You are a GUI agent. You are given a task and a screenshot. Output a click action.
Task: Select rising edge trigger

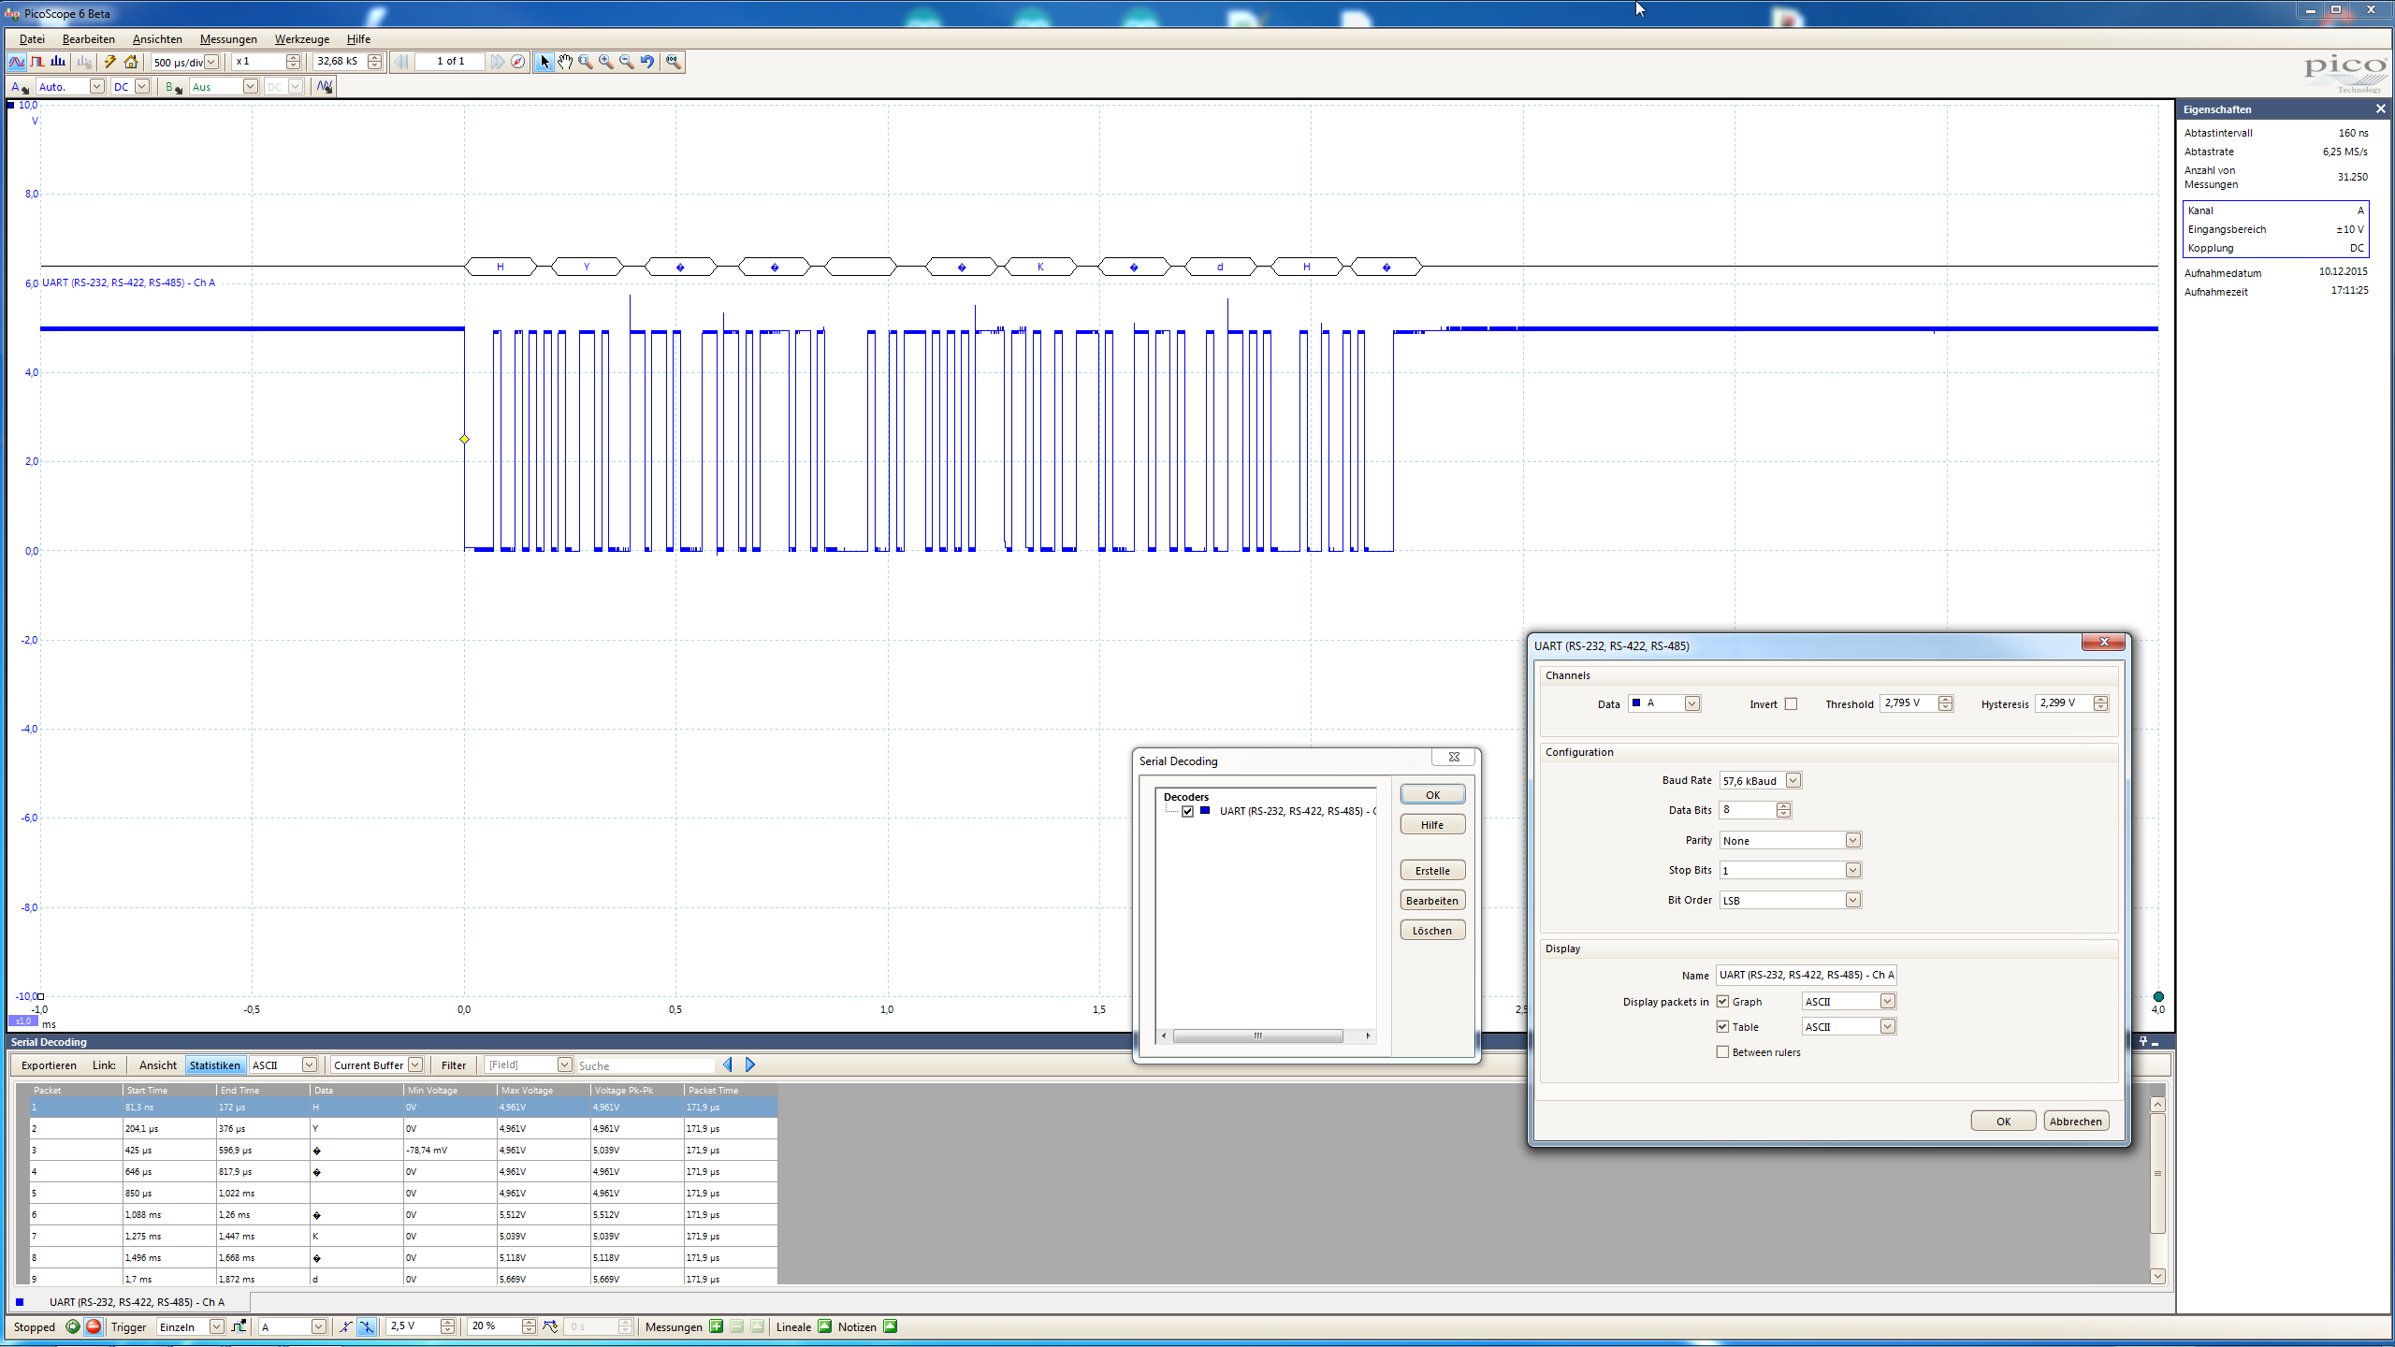(346, 1326)
